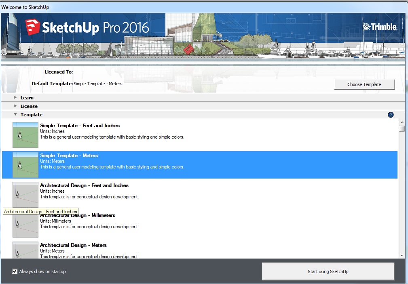Click 'Simple Template - Meters' highlighted title
Image resolution: width=408 pixels, height=284 pixels.
pos(69,155)
